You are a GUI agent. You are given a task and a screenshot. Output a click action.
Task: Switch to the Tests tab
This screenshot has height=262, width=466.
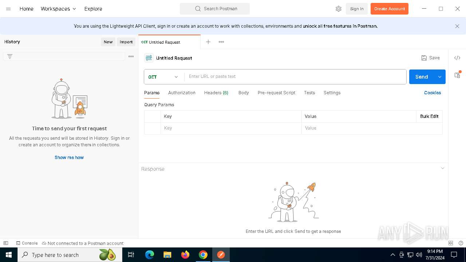coord(309,93)
